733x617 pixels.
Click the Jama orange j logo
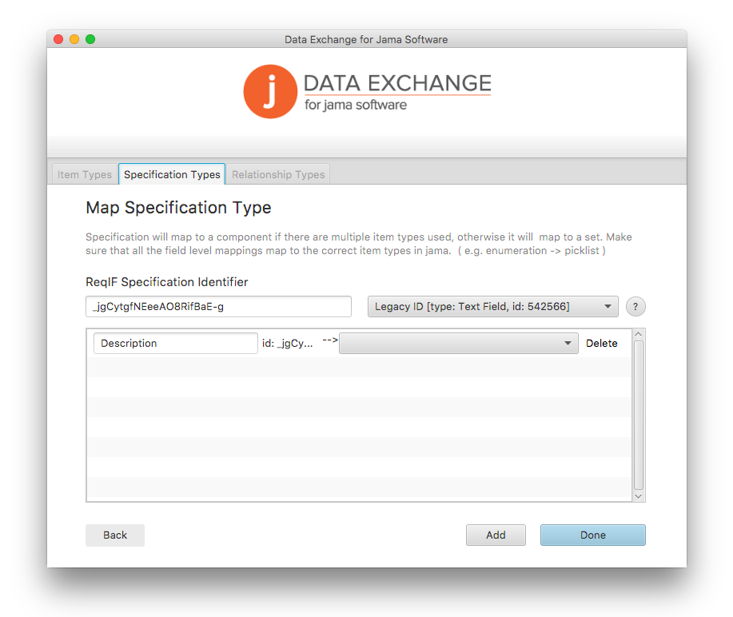[270, 92]
